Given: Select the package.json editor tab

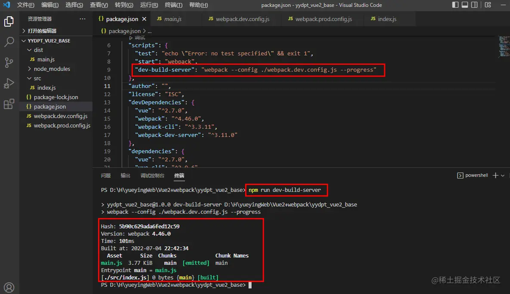Looking at the screenshot, I should click(x=122, y=19).
